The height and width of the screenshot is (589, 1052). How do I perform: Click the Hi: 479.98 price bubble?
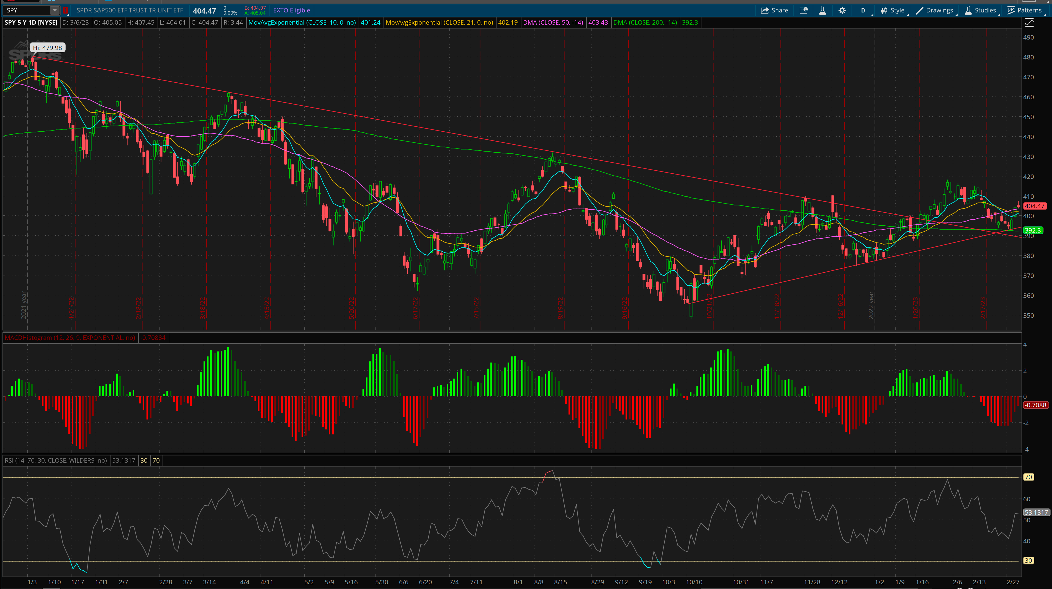tap(47, 48)
